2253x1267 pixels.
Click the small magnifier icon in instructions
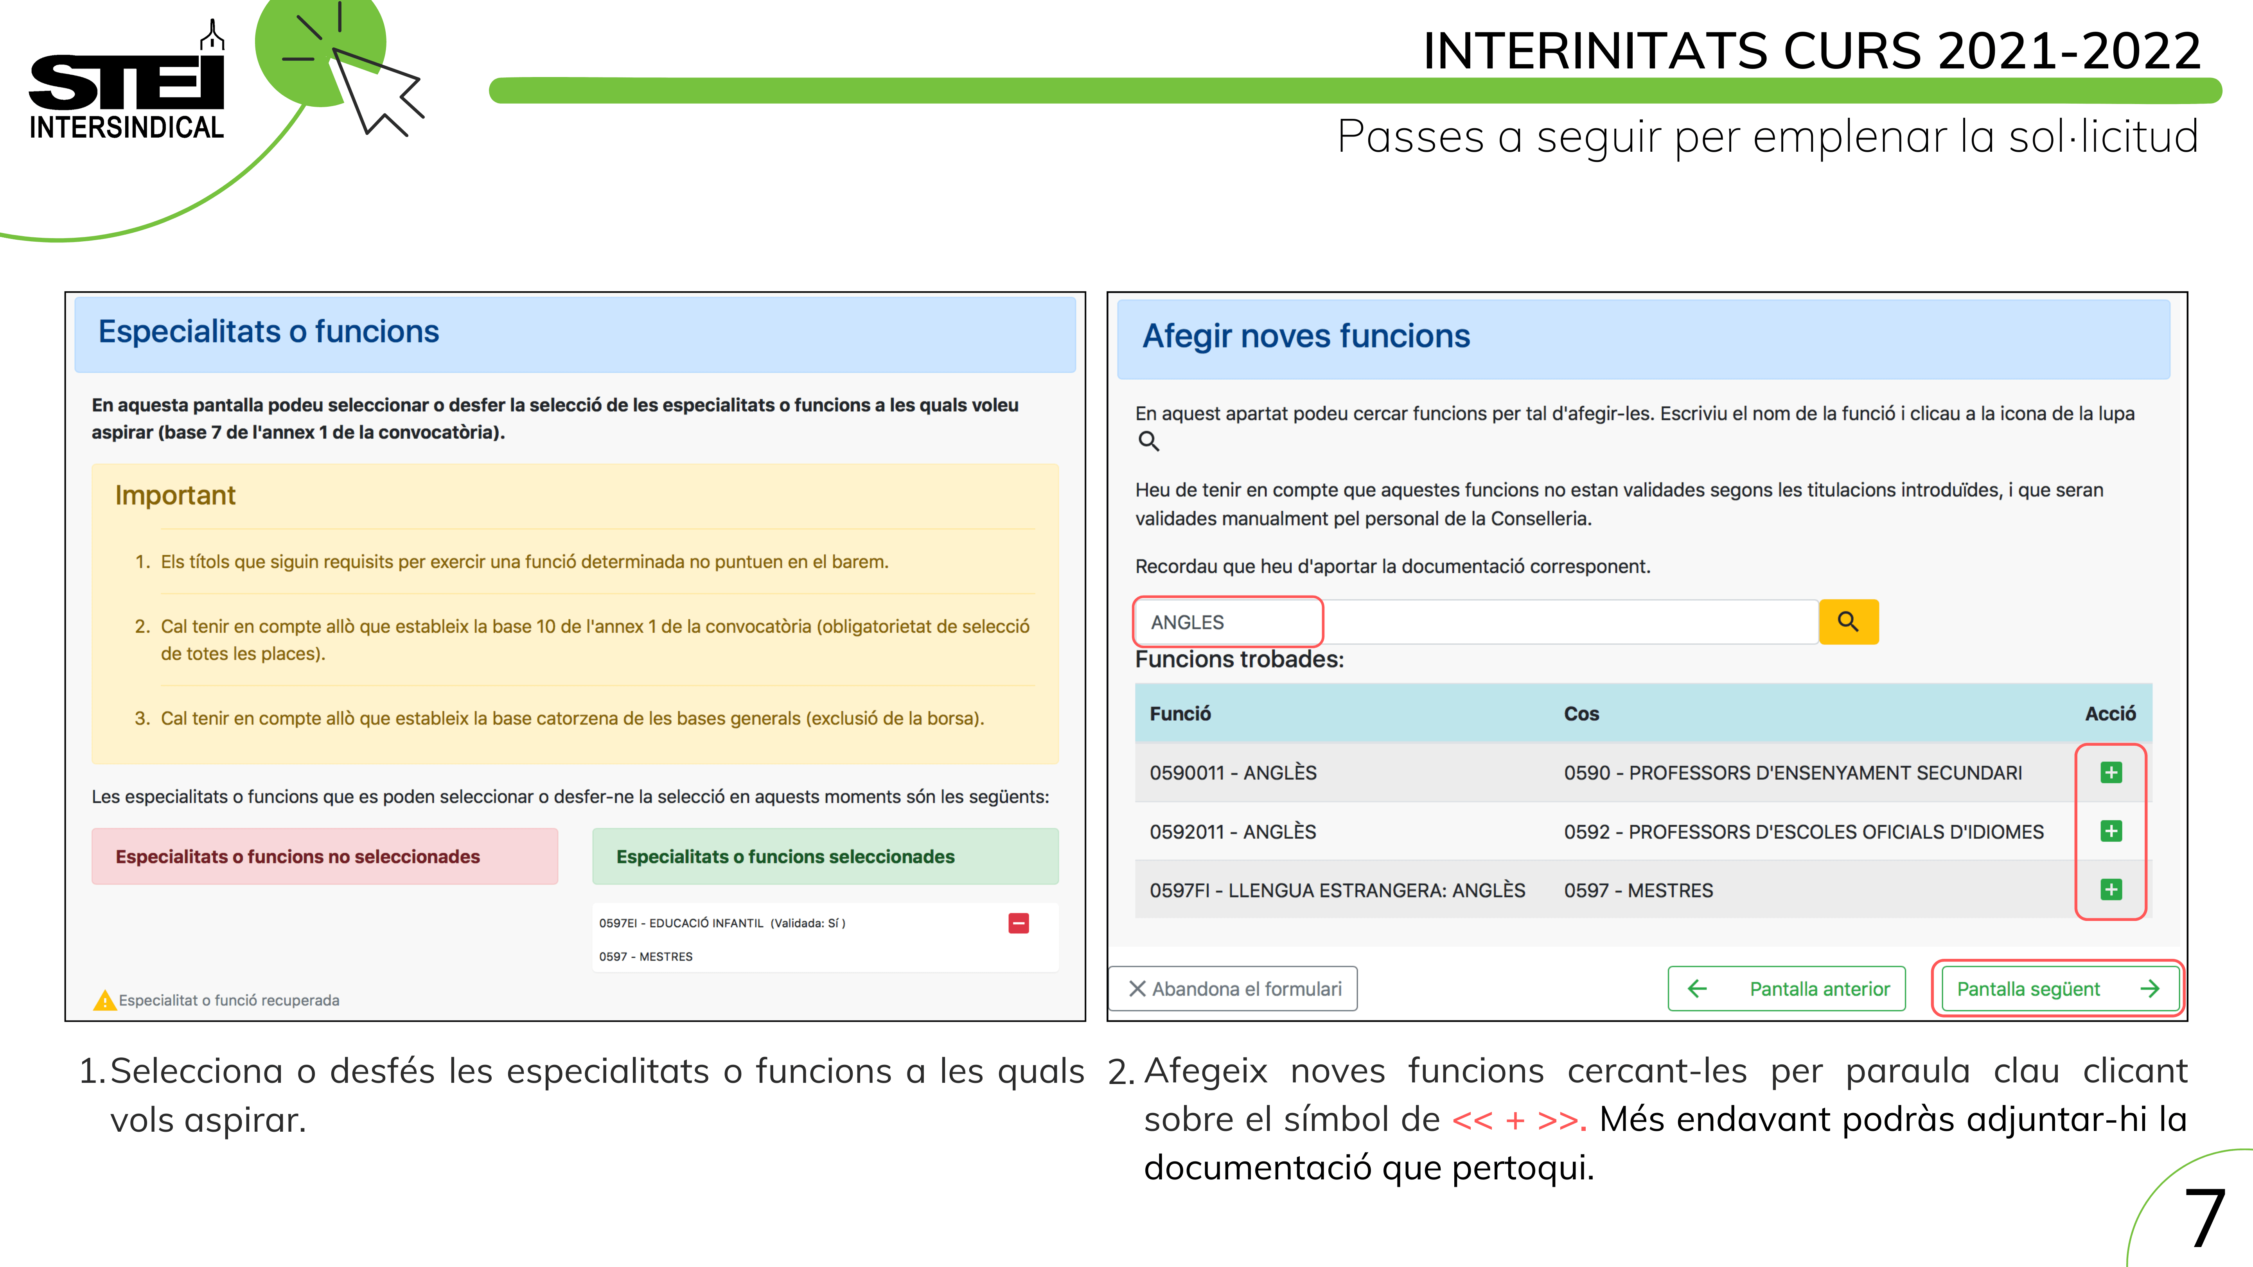click(x=1148, y=441)
